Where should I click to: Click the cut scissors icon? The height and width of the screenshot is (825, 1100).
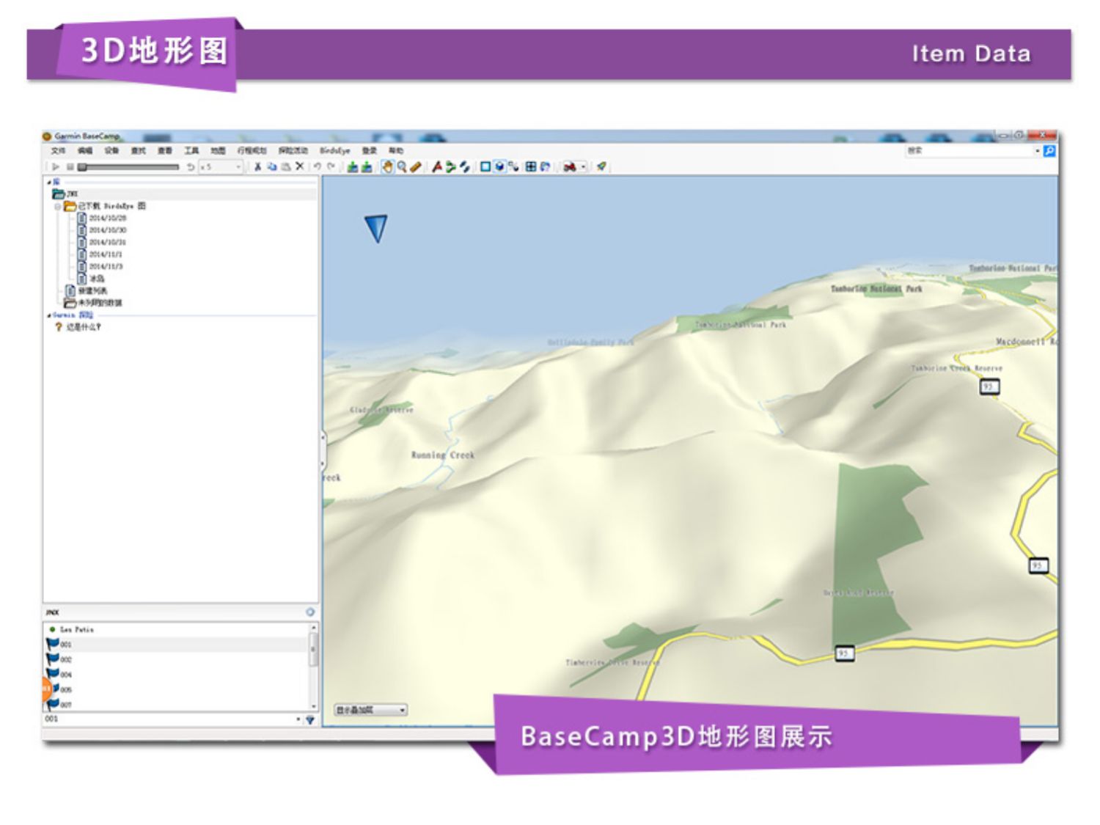(257, 166)
